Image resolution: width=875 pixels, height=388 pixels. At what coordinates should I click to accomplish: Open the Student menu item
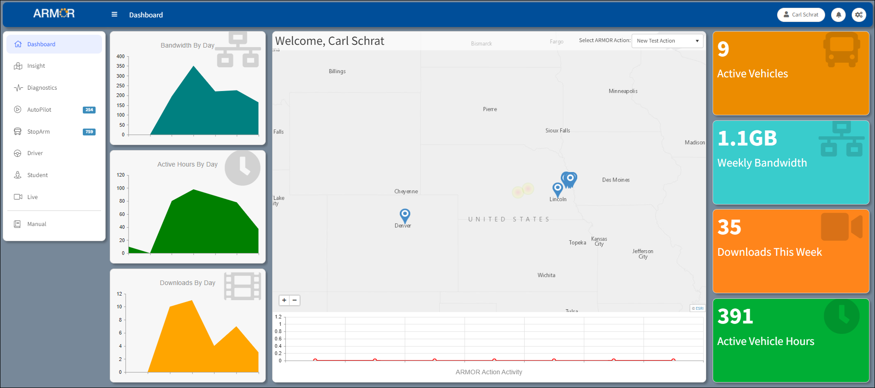click(54, 175)
